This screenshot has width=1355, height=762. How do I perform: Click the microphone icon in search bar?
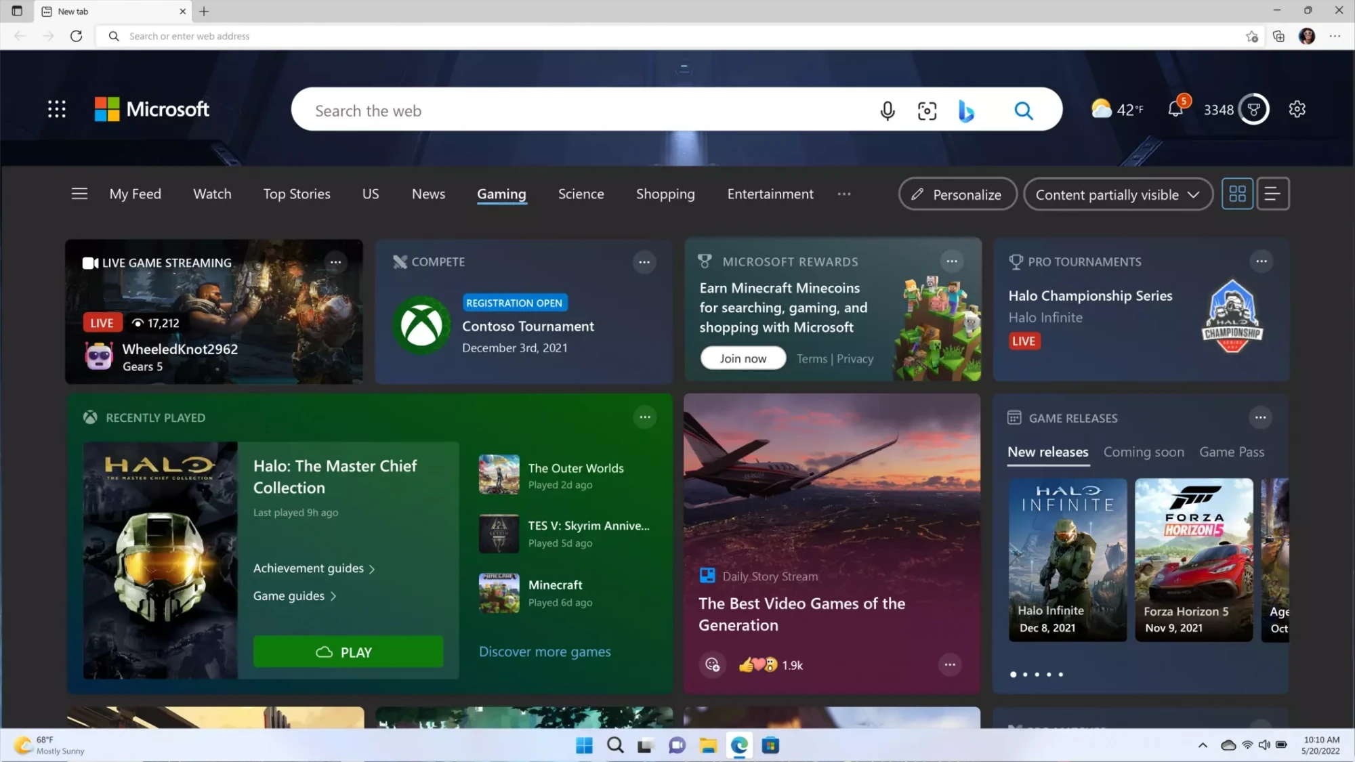tap(888, 110)
